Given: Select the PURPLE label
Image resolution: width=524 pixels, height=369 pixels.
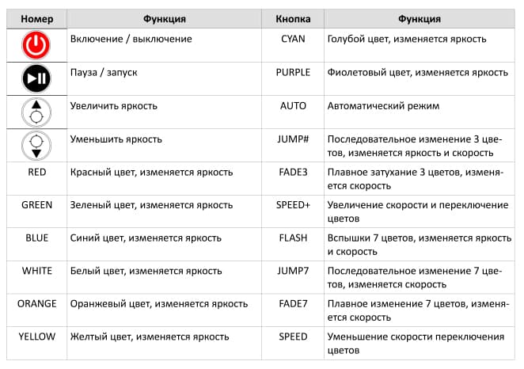Looking at the screenshot, I should [293, 73].
